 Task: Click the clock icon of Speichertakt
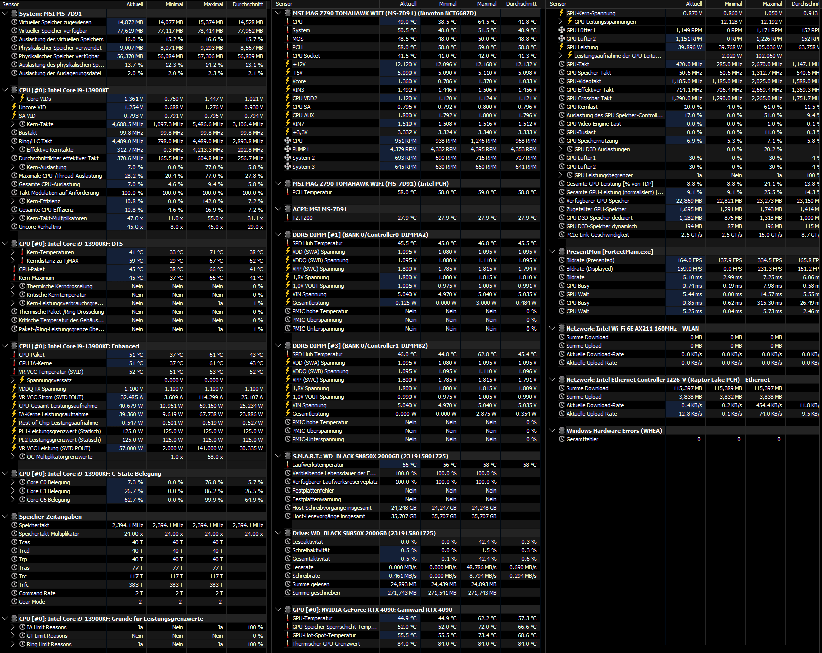point(14,525)
